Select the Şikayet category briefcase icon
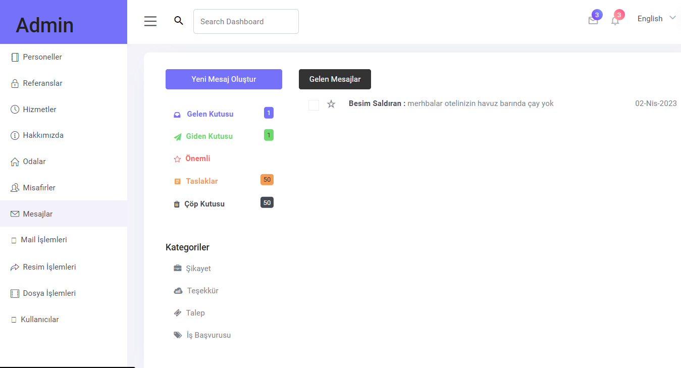The width and height of the screenshot is (681, 368). (x=178, y=268)
